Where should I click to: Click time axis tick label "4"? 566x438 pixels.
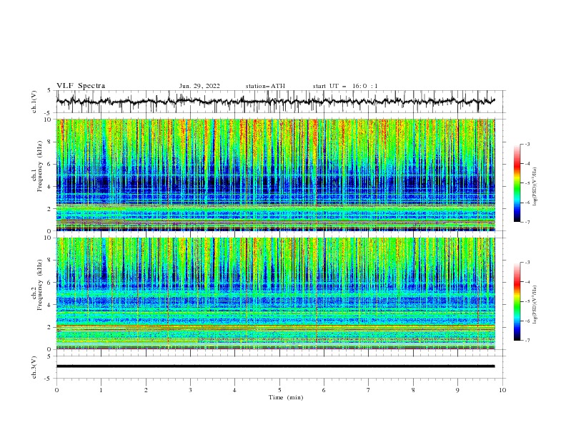(x=235, y=390)
